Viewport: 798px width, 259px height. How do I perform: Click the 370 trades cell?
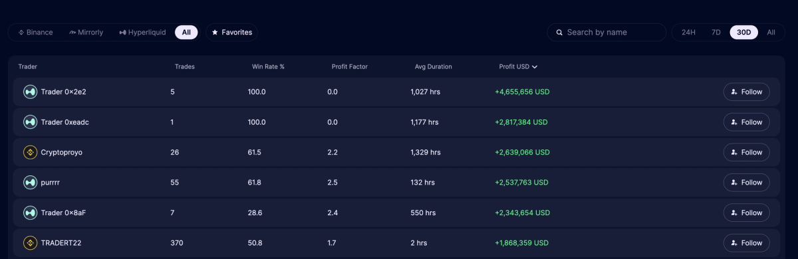click(x=176, y=243)
